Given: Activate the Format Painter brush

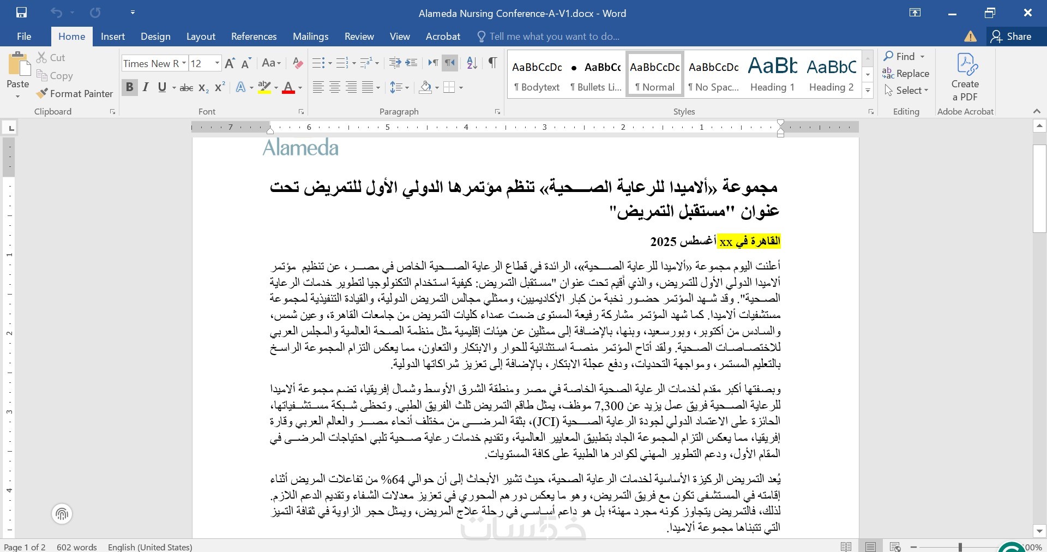Looking at the screenshot, I should (75, 94).
